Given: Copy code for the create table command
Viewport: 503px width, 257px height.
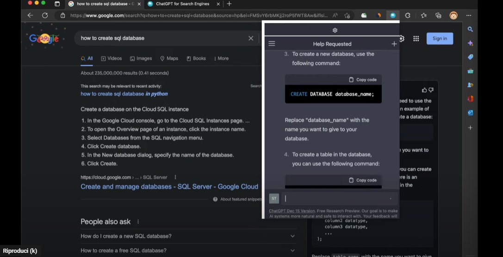Looking at the screenshot, I should point(363,180).
